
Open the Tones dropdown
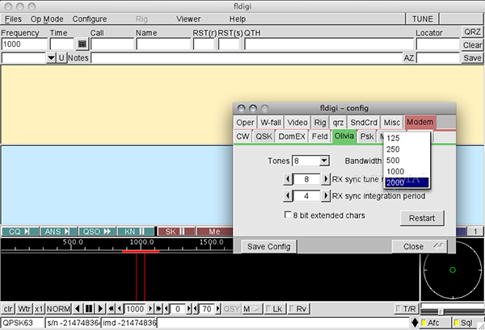(x=324, y=161)
